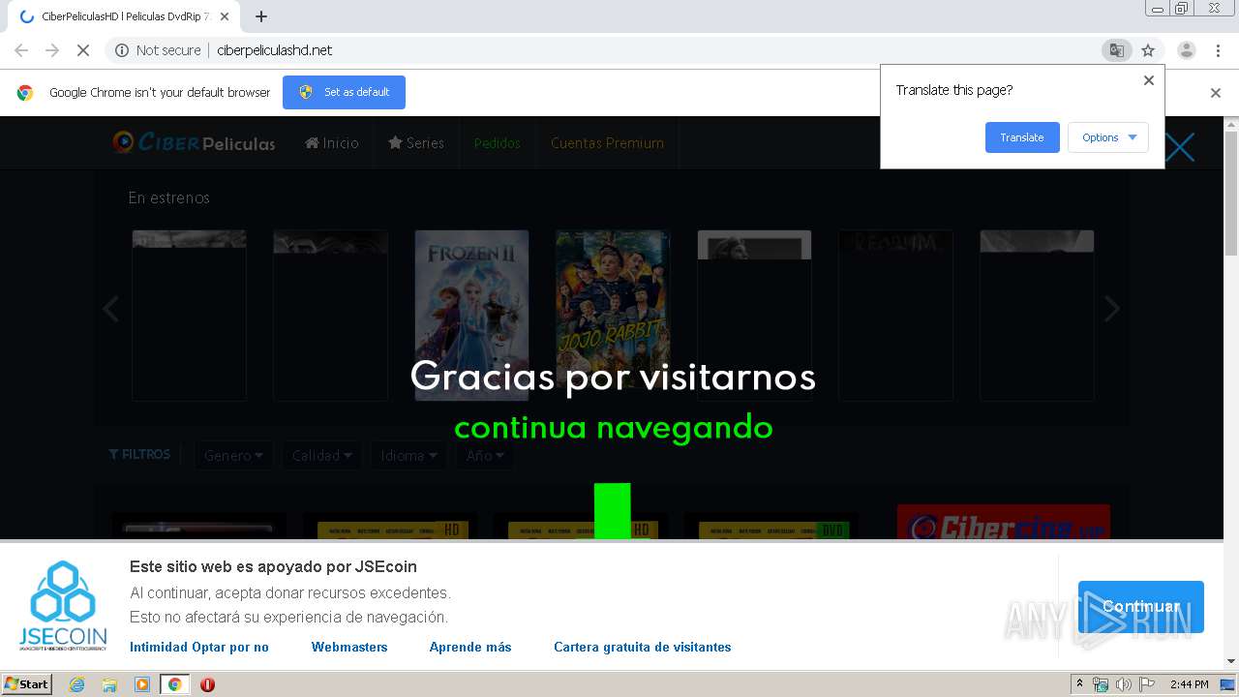
Task: Set Chrome as default browser
Action: click(344, 92)
